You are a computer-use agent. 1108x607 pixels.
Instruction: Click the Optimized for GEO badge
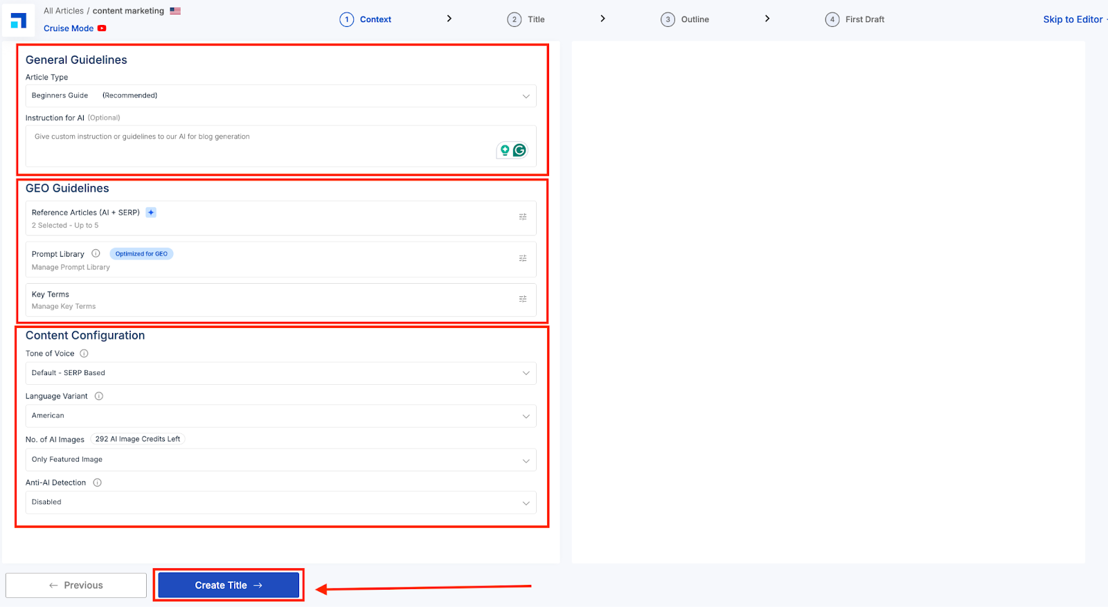pyautogui.click(x=141, y=254)
